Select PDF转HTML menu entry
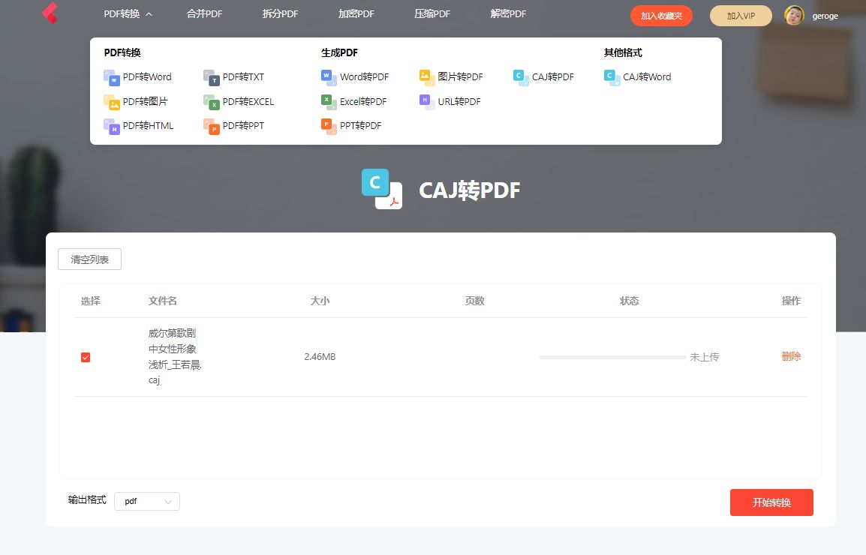This screenshot has height=555, width=866. tap(148, 126)
